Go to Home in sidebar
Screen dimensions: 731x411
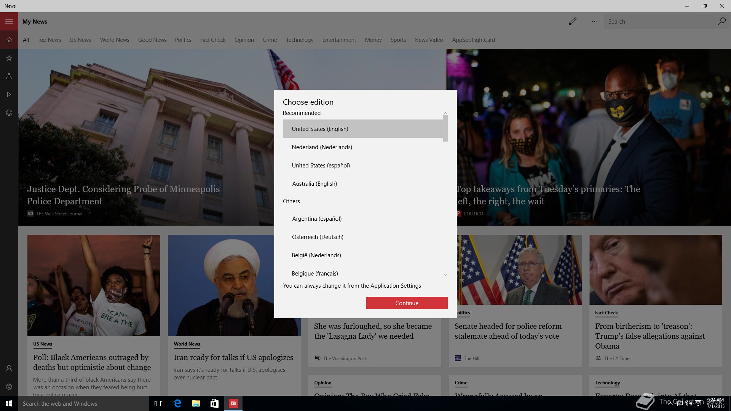coord(9,40)
